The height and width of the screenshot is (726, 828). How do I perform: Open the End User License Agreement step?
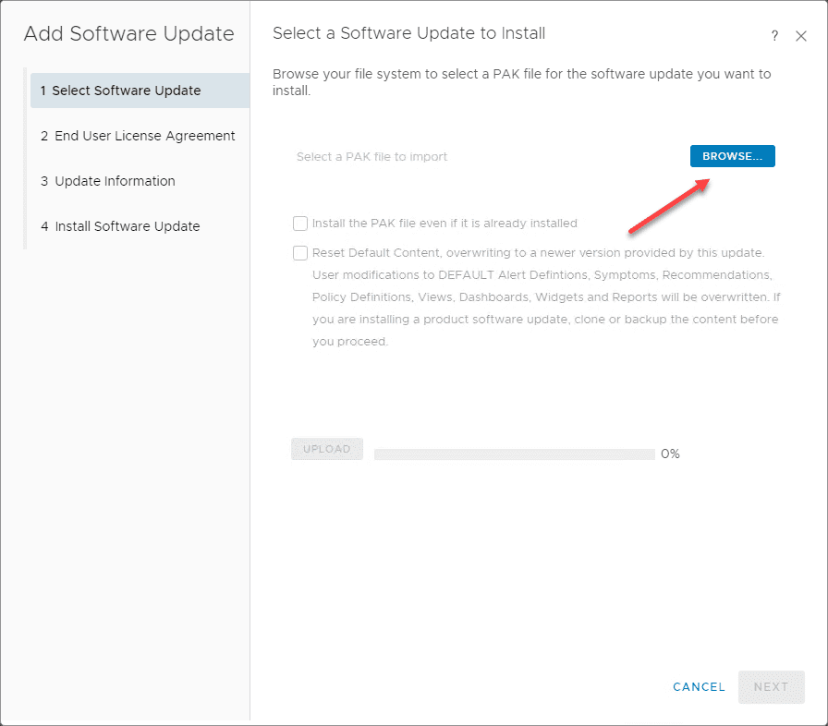(x=140, y=136)
